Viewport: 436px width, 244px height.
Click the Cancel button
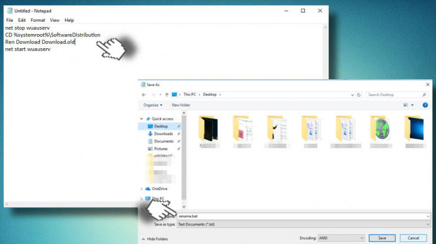click(413, 238)
